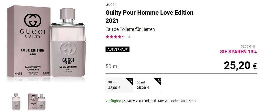
Task: Select the 50 ml size option
Action: pos(148,85)
